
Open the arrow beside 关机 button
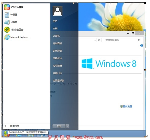click(67, 126)
